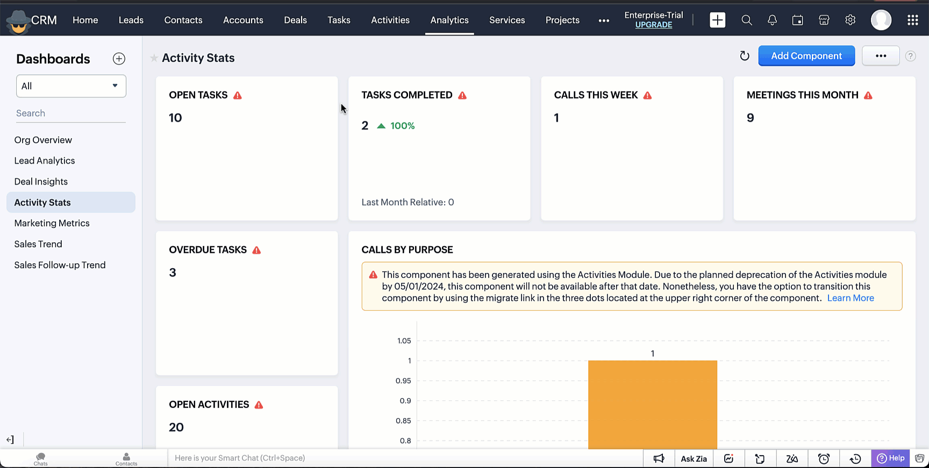Toggle favorite star for Activity Stats

(x=154, y=58)
